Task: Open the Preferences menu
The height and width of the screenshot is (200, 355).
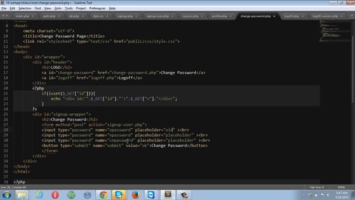Action: click(x=98, y=8)
